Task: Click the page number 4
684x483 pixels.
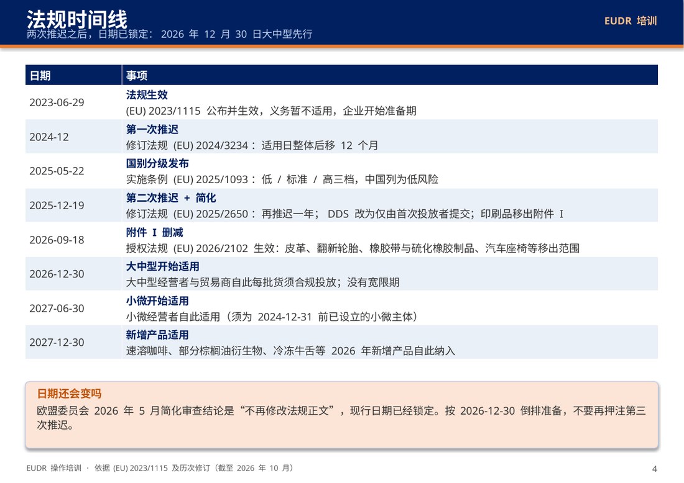Action: click(x=654, y=469)
